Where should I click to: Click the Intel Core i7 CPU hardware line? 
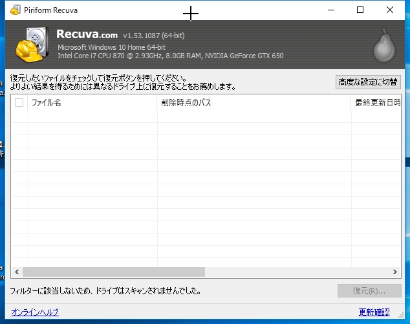point(171,56)
